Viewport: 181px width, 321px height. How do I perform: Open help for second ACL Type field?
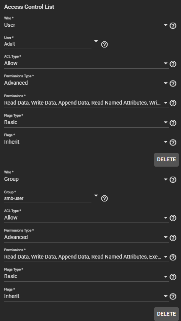coord(173,218)
